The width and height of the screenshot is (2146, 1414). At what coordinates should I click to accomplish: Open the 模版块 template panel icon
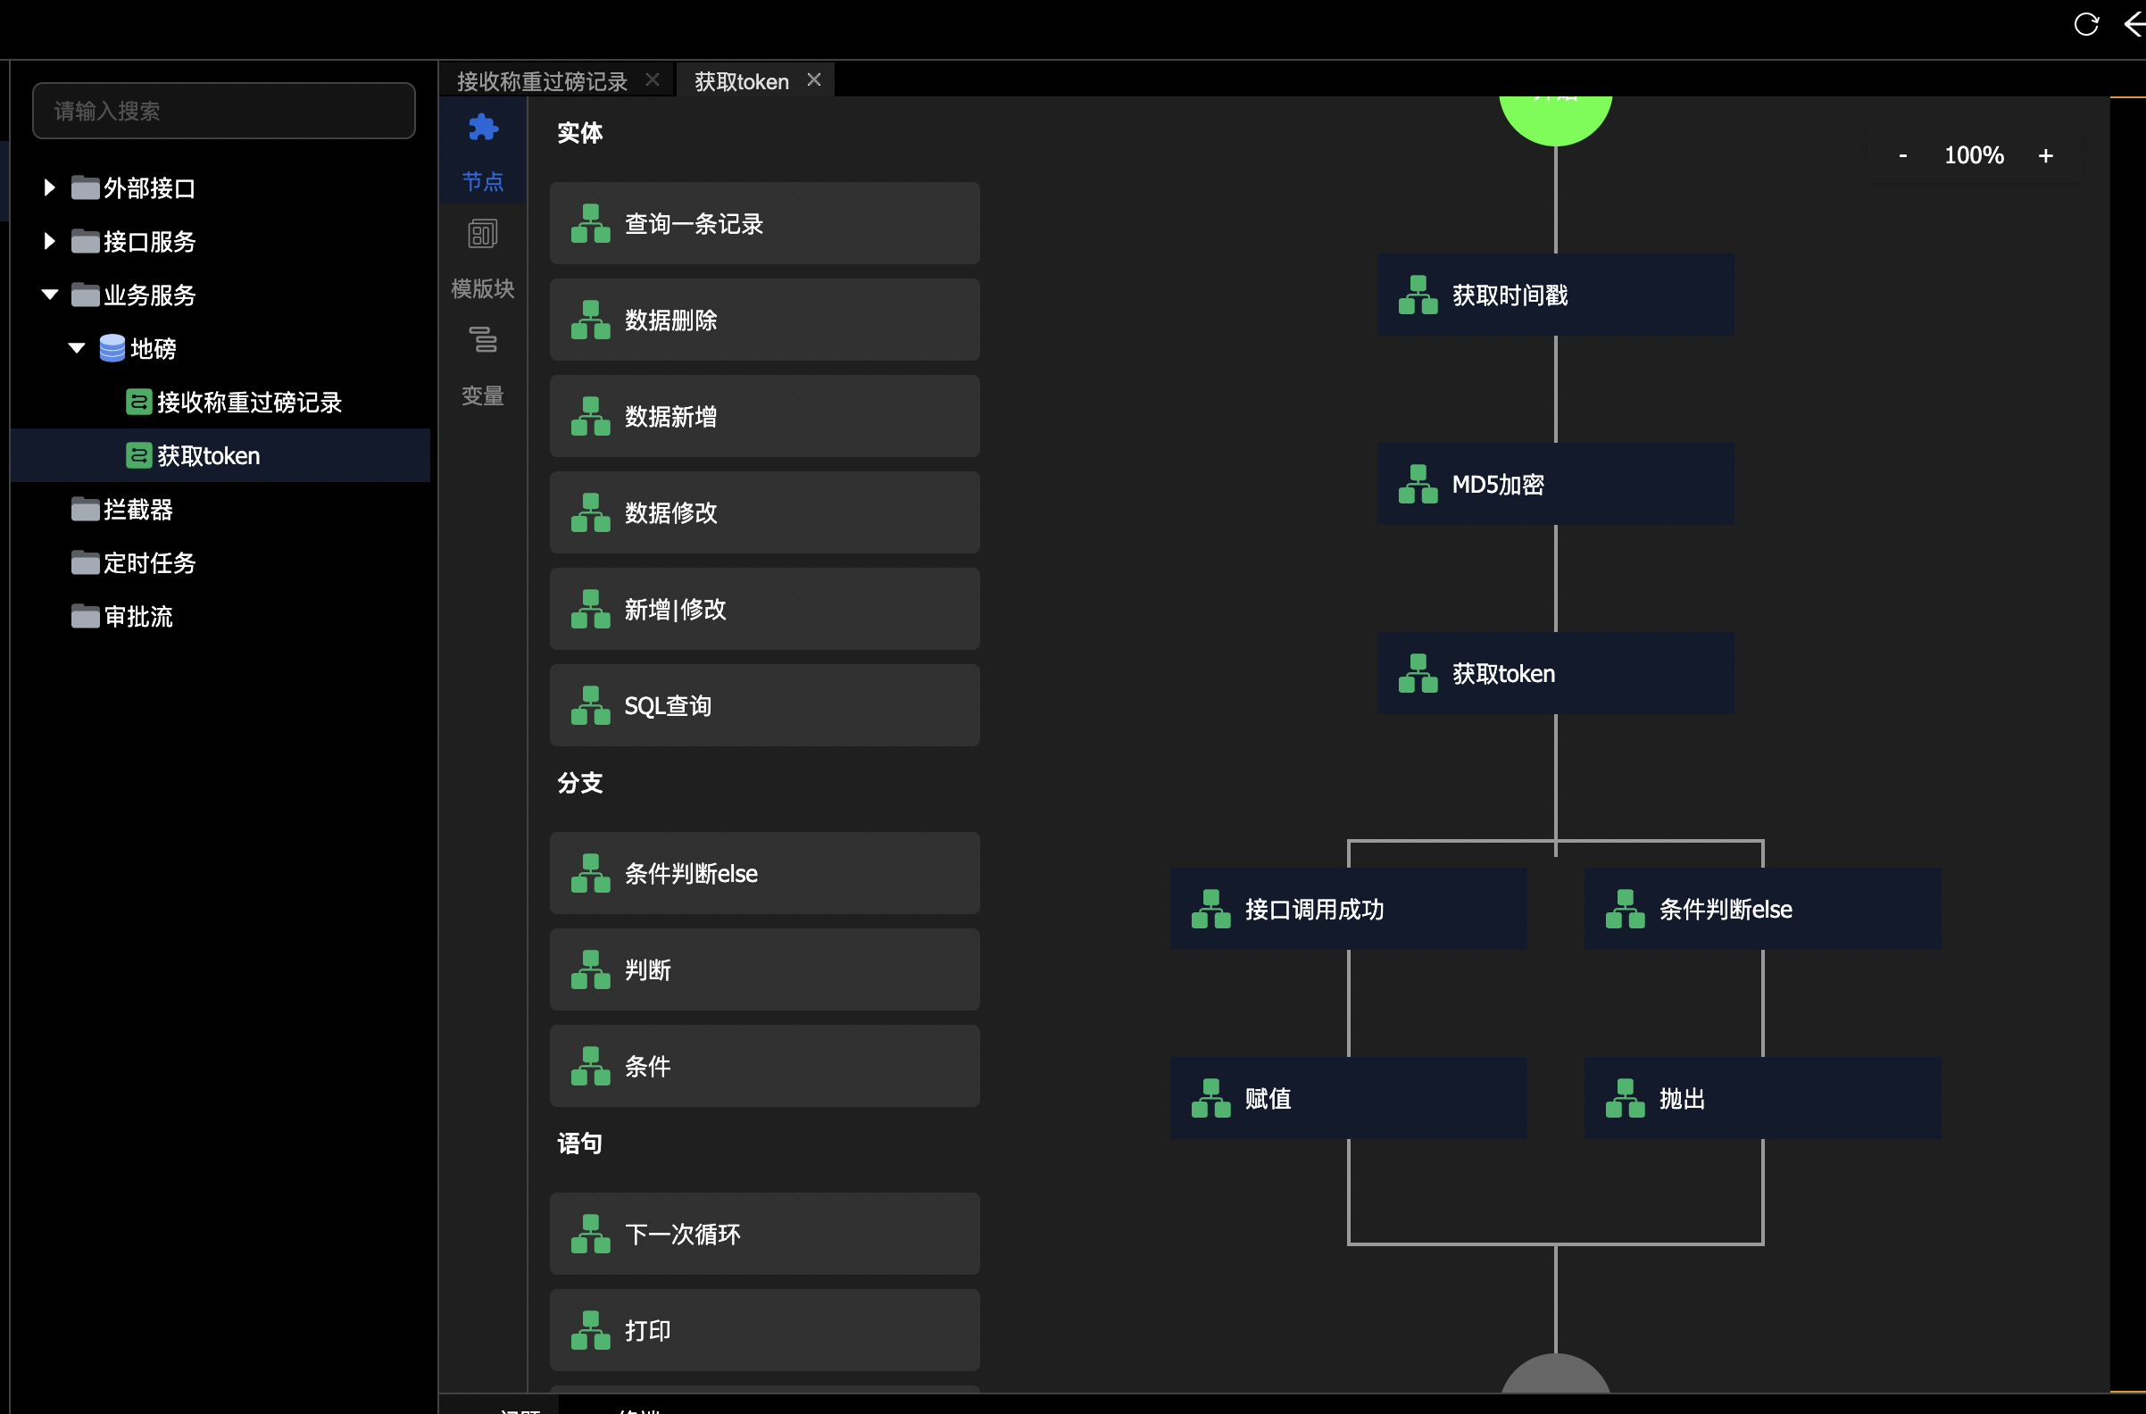point(482,235)
